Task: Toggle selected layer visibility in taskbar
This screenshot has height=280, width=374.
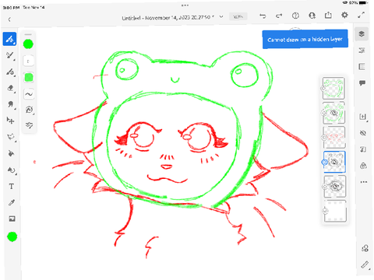Action: pyautogui.click(x=363, y=133)
